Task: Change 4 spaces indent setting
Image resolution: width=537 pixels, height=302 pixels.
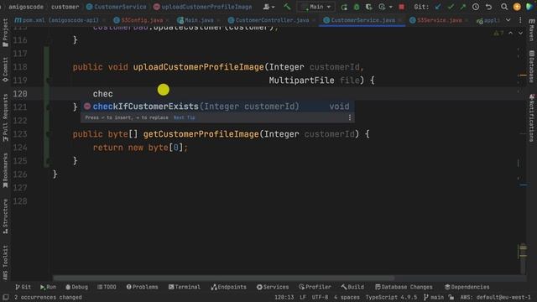Action: click(x=347, y=297)
